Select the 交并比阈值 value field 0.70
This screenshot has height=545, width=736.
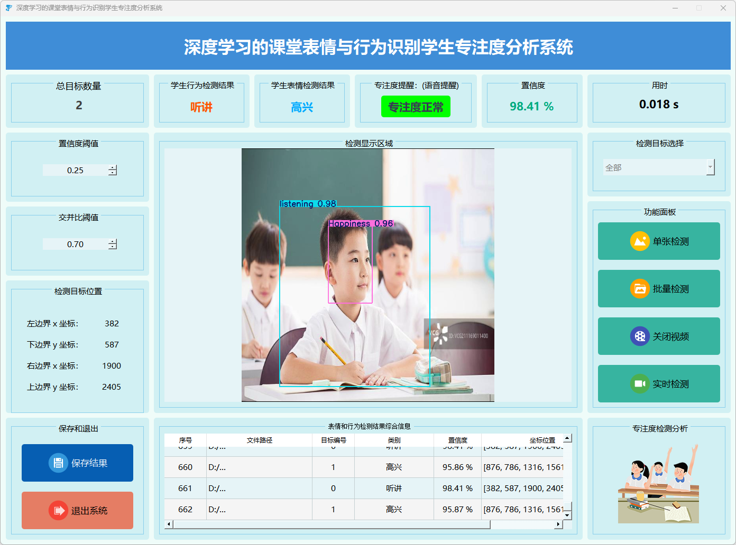75,244
